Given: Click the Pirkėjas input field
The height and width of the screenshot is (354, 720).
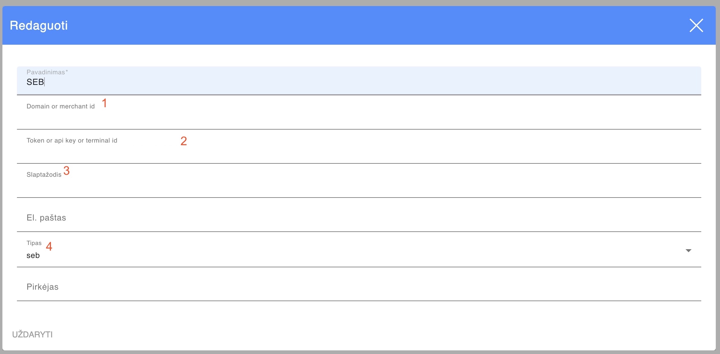Looking at the screenshot, I should pyautogui.click(x=358, y=287).
